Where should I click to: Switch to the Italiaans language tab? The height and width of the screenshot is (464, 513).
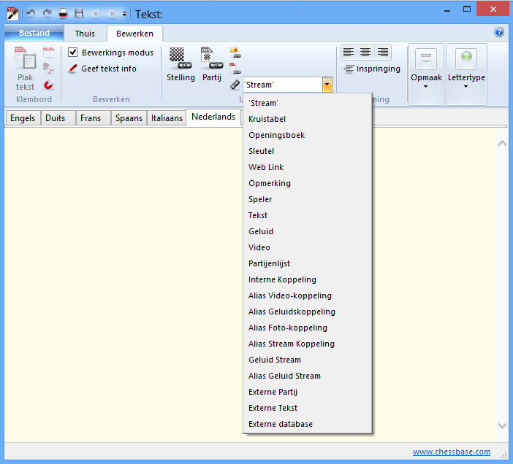pyautogui.click(x=167, y=118)
